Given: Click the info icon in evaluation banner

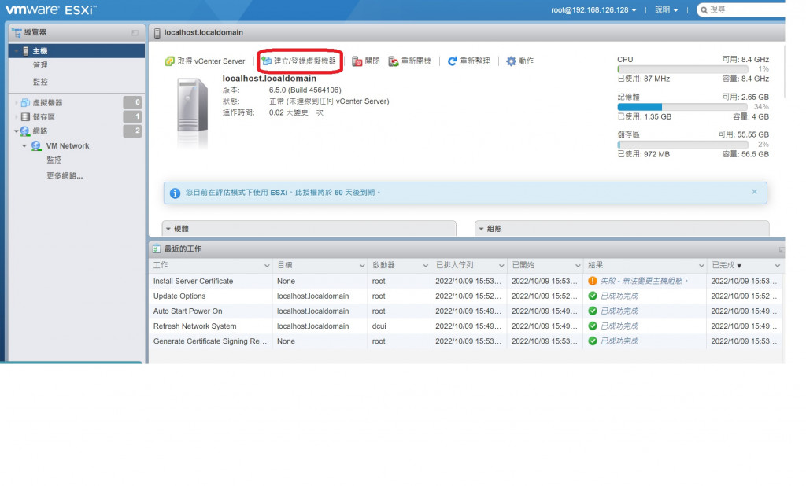Looking at the screenshot, I should 175,193.
